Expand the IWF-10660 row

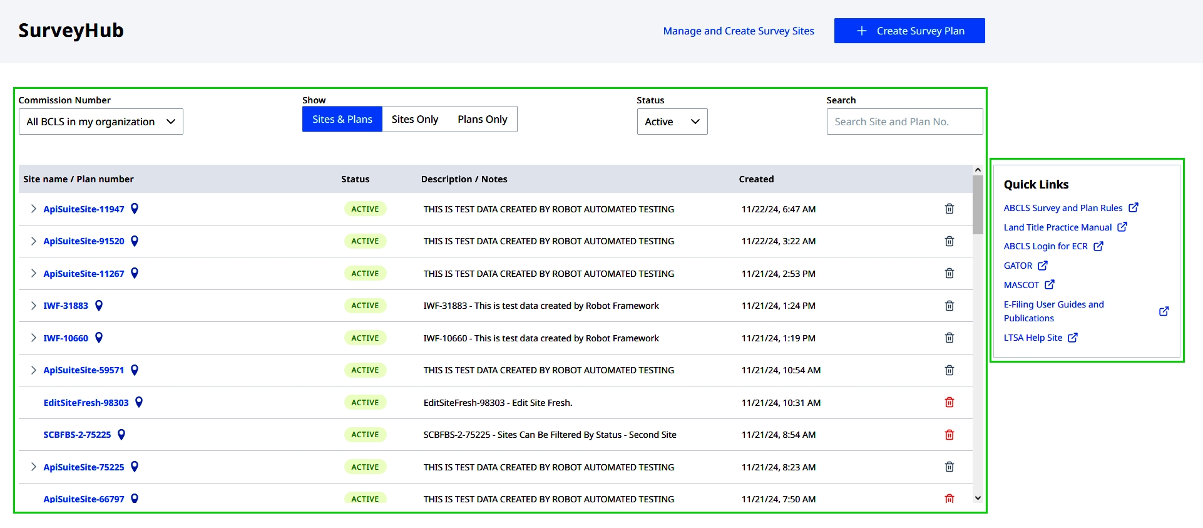pyautogui.click(x=33, y=338)
